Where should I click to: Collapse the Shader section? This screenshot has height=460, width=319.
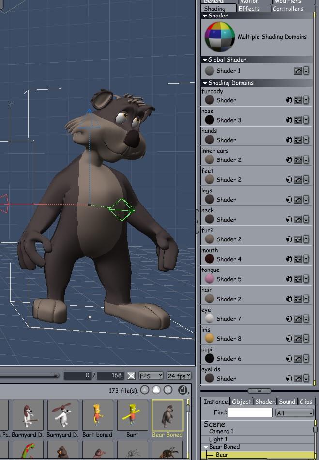[x=205, y=16]
